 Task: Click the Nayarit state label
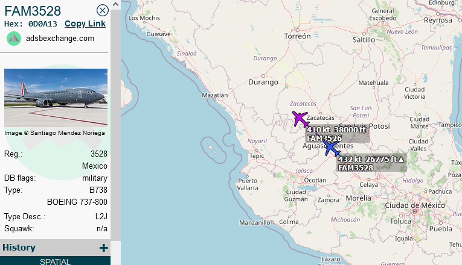257,141
